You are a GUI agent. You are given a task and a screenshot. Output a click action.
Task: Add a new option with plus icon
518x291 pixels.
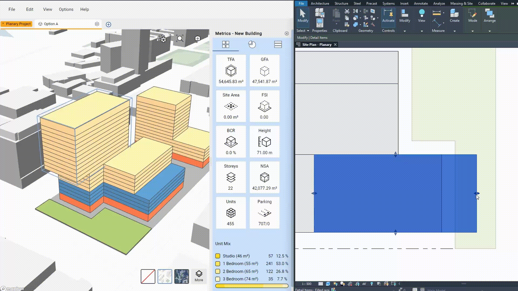[x=108, y=25]
